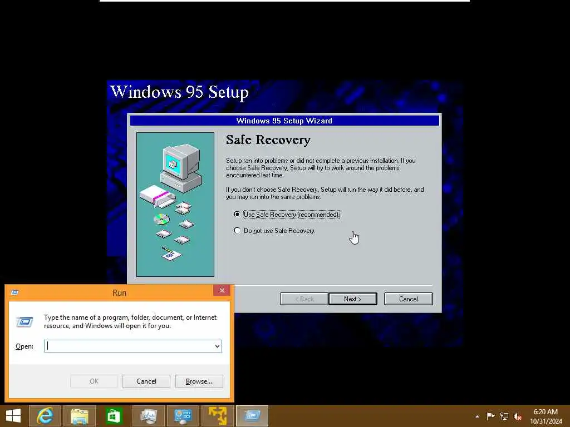Click the Run program icon beside description
The height and width of the screenshot is (427, 570).
pos(24,322)
